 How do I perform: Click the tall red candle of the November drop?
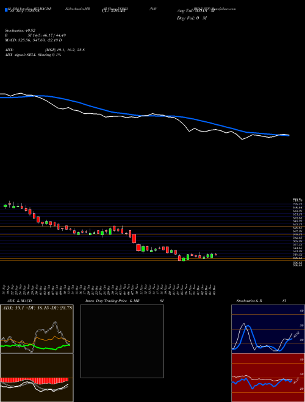pyautogui.click(x=134, y=238)
